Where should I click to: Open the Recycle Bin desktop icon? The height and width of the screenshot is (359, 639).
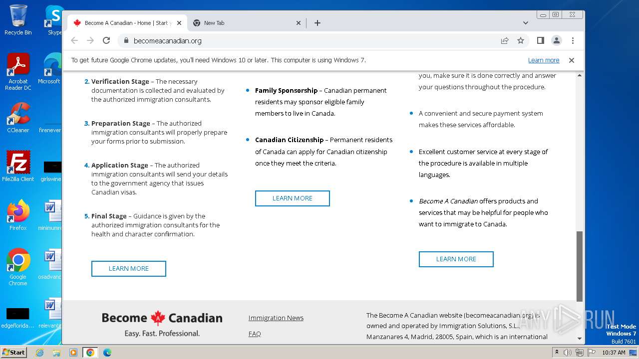click(x=18, y=20)
